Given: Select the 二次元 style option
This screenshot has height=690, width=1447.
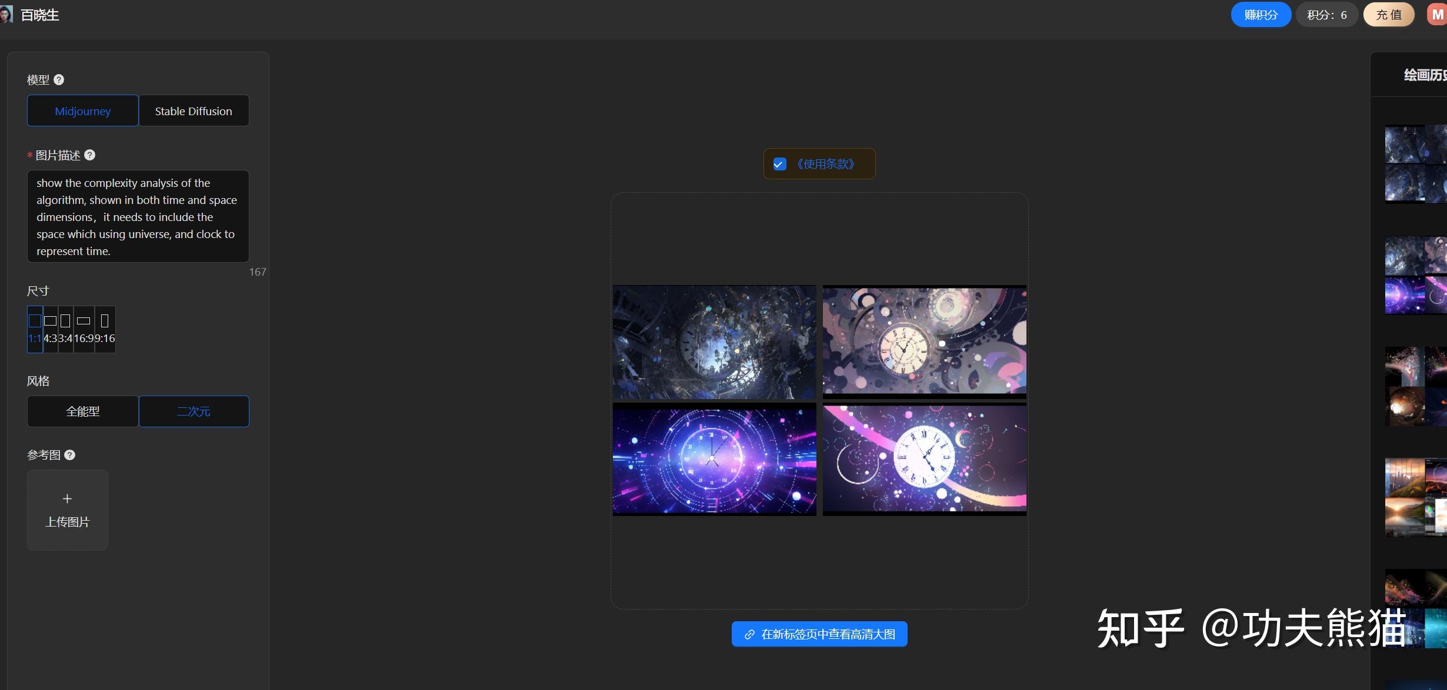Looking at the screenshot, I should tap(194, 411).
